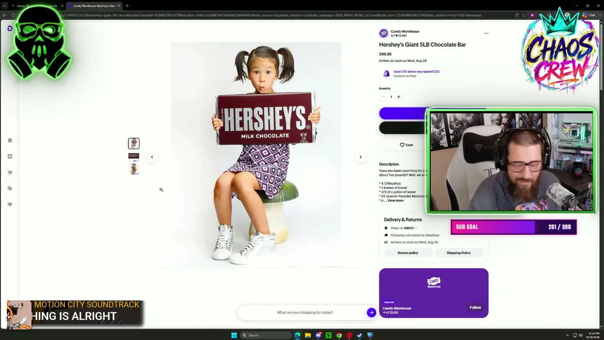Show hidden system tray icons
Viewport: 604px width, 340px height.
(567, 335)
